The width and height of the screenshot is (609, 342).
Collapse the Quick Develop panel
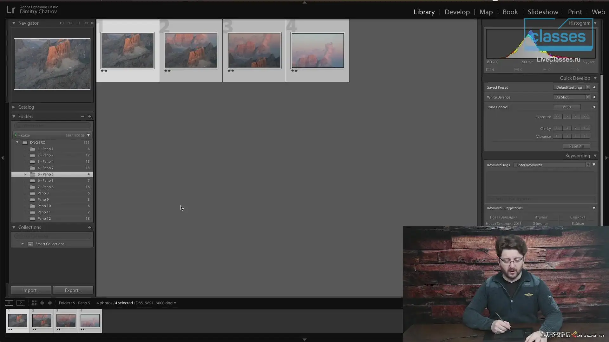point(595,78)
